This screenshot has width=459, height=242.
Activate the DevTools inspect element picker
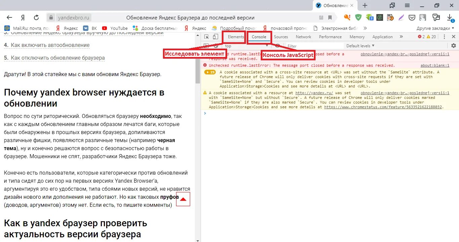pyautogui.click(x=207, y=37)
